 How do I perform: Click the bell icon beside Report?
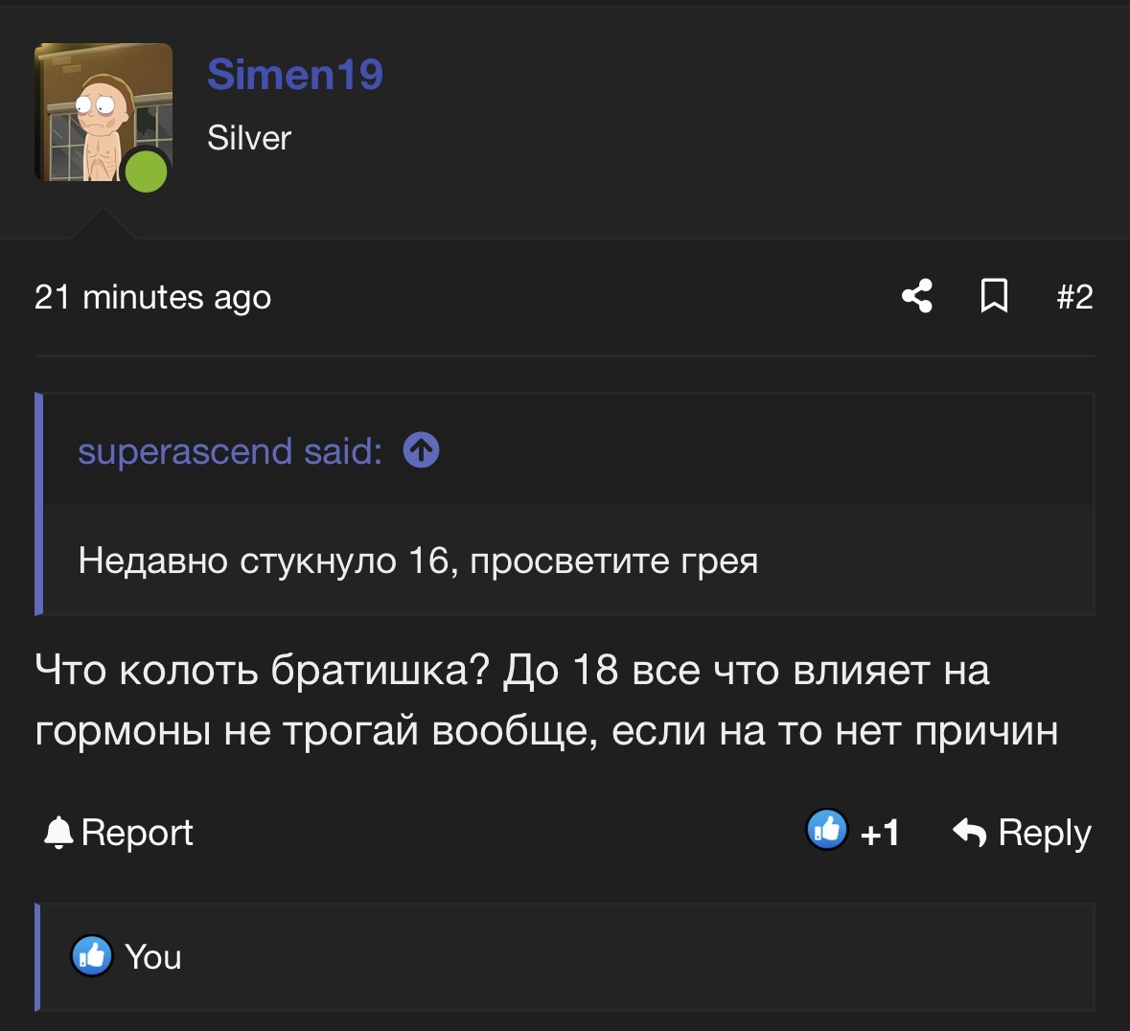[x=58, y=833]
